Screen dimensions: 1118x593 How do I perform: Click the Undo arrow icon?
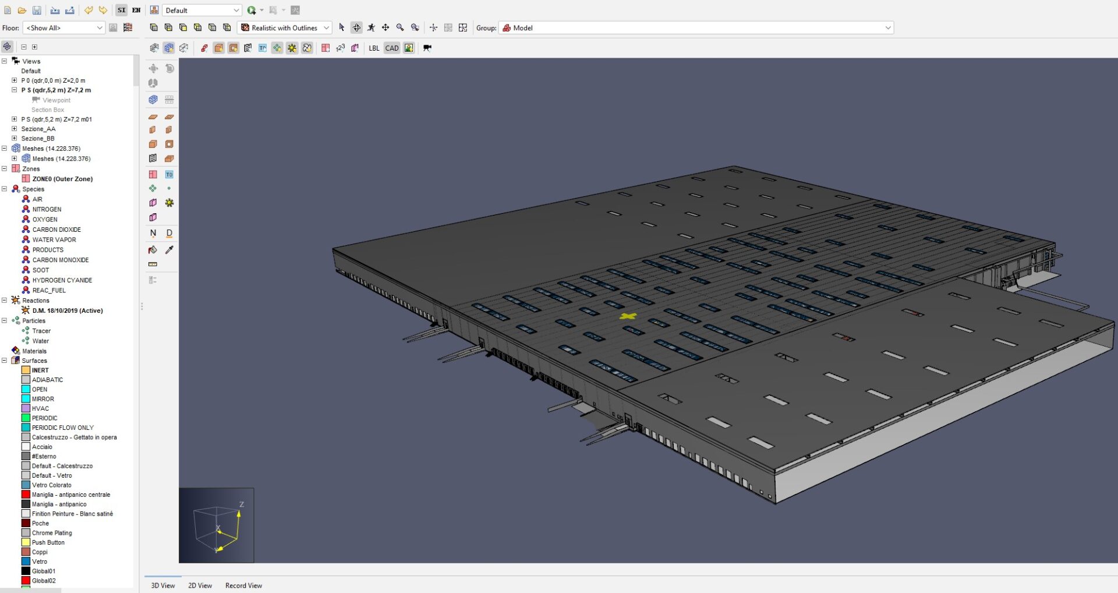[89, 10]
